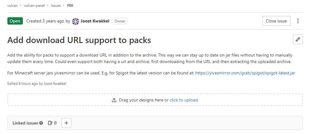Click Joost Kwakkel in the edited-by line

[x=54, y=83]
